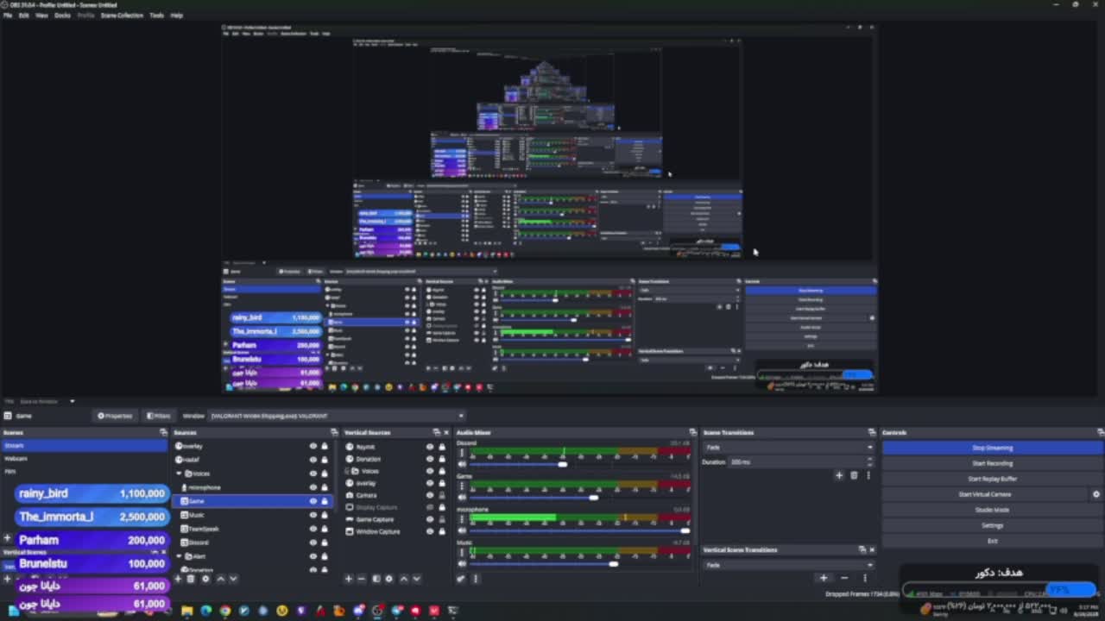Remove scene transition with trash icon

854,475
